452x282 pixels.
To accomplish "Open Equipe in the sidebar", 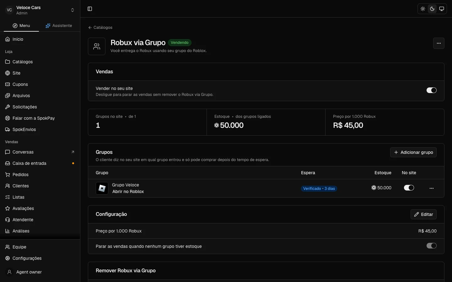I will click(x=40, y=247).
